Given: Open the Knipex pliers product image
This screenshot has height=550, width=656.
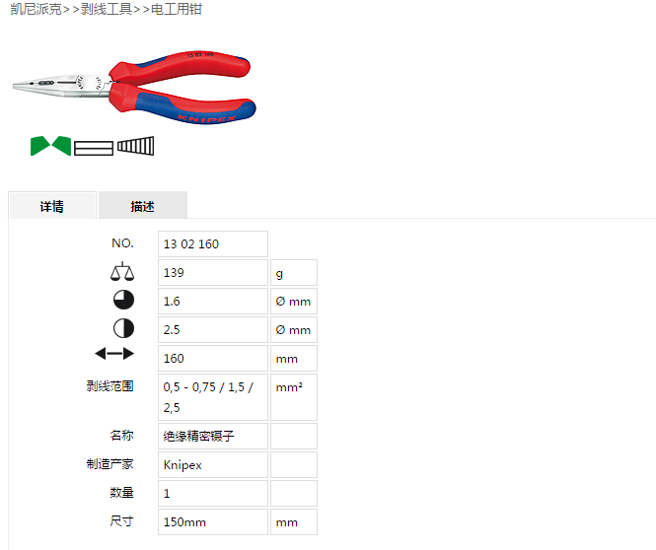Looking at the screenshot, I should 134,88.
